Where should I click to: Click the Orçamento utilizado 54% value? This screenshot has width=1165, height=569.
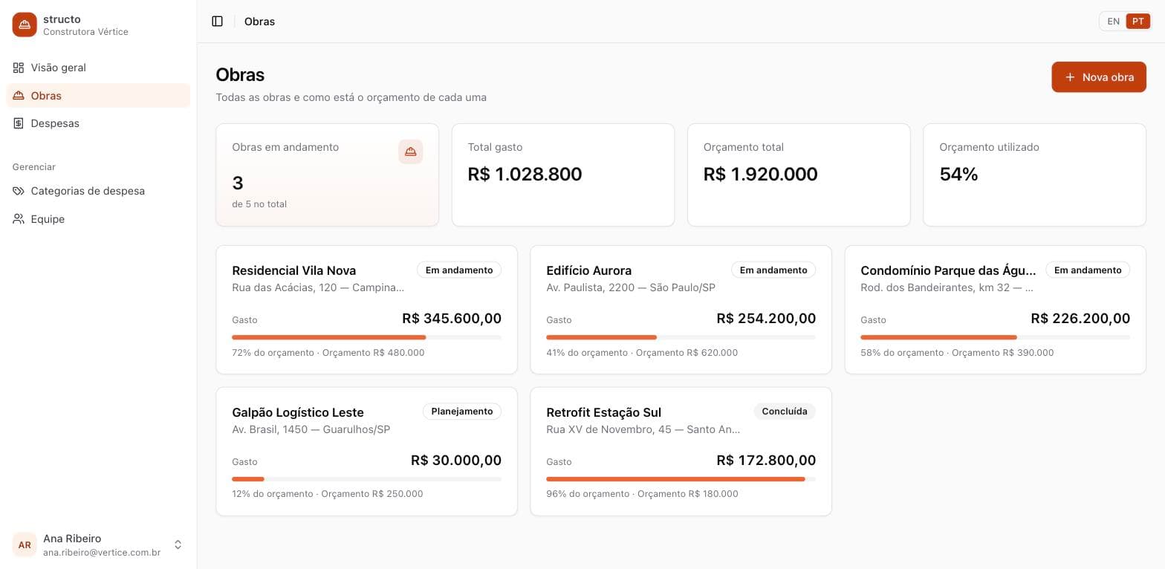(958, 174)
